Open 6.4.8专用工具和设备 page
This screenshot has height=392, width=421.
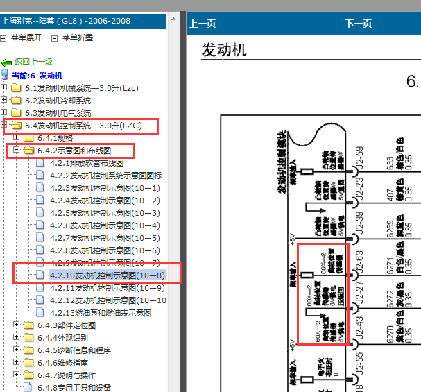(x=74, y=388)
